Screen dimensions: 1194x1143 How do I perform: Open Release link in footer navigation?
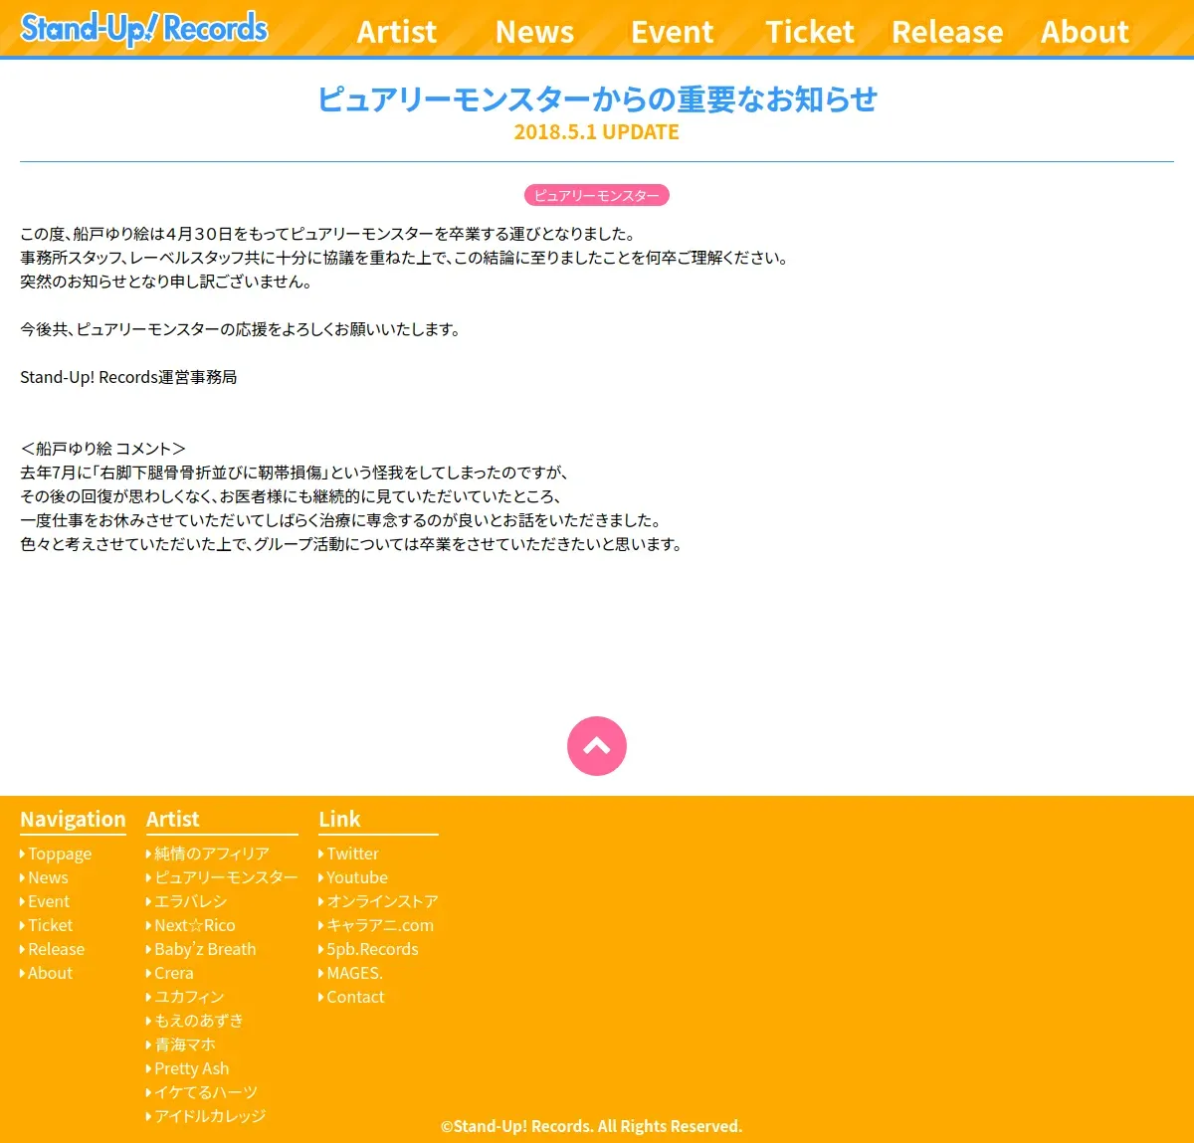pyautogui.click(x=53, y=949)
